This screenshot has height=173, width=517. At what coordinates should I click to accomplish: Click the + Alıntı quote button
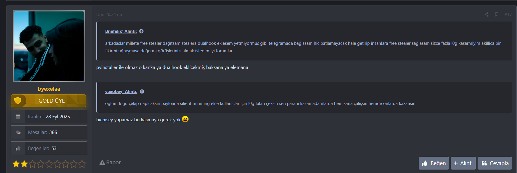[463, 163]
